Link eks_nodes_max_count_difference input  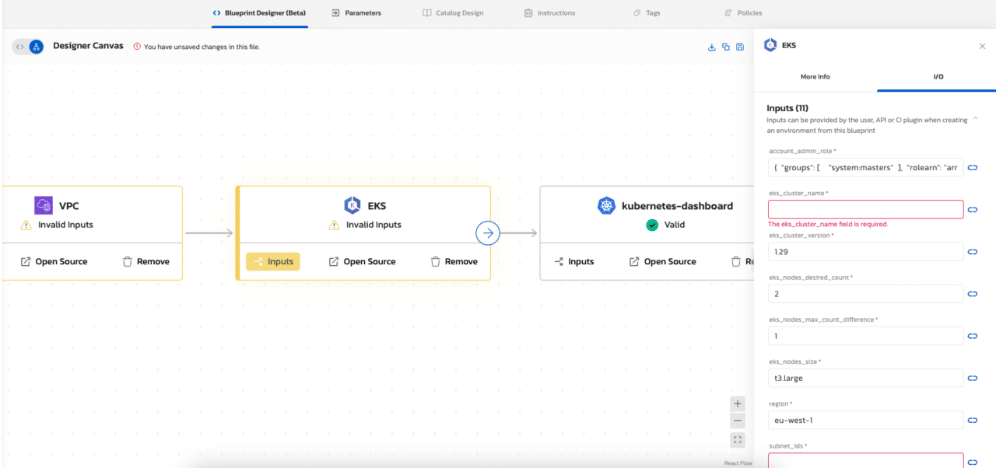(973, 336)
